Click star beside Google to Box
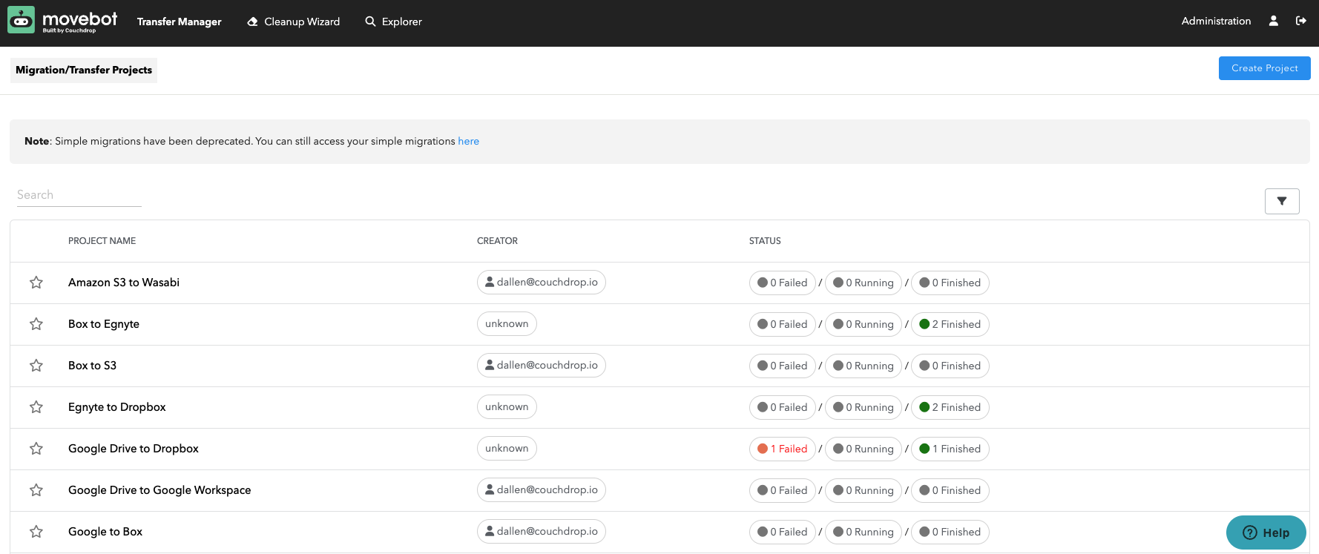The width and height of the screenshot is (1319, 554). click(36, 532)
